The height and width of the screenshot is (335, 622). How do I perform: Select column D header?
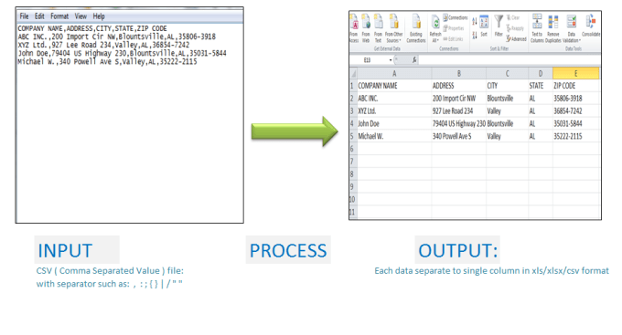541,74
